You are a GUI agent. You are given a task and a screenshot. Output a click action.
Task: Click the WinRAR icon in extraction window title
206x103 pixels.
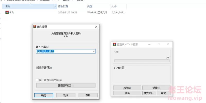(x=114, y=44)
